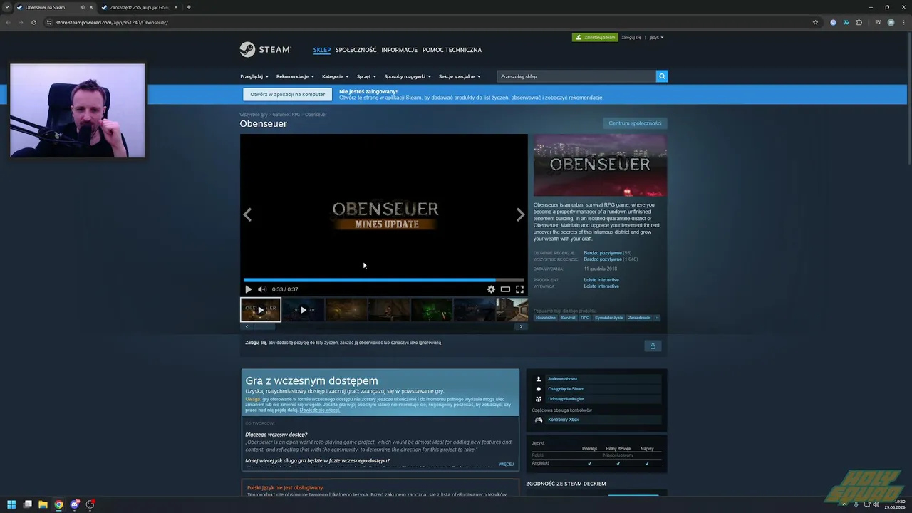Play the trailer video
The height and width of the screenshot is (513, 912).
249,289
